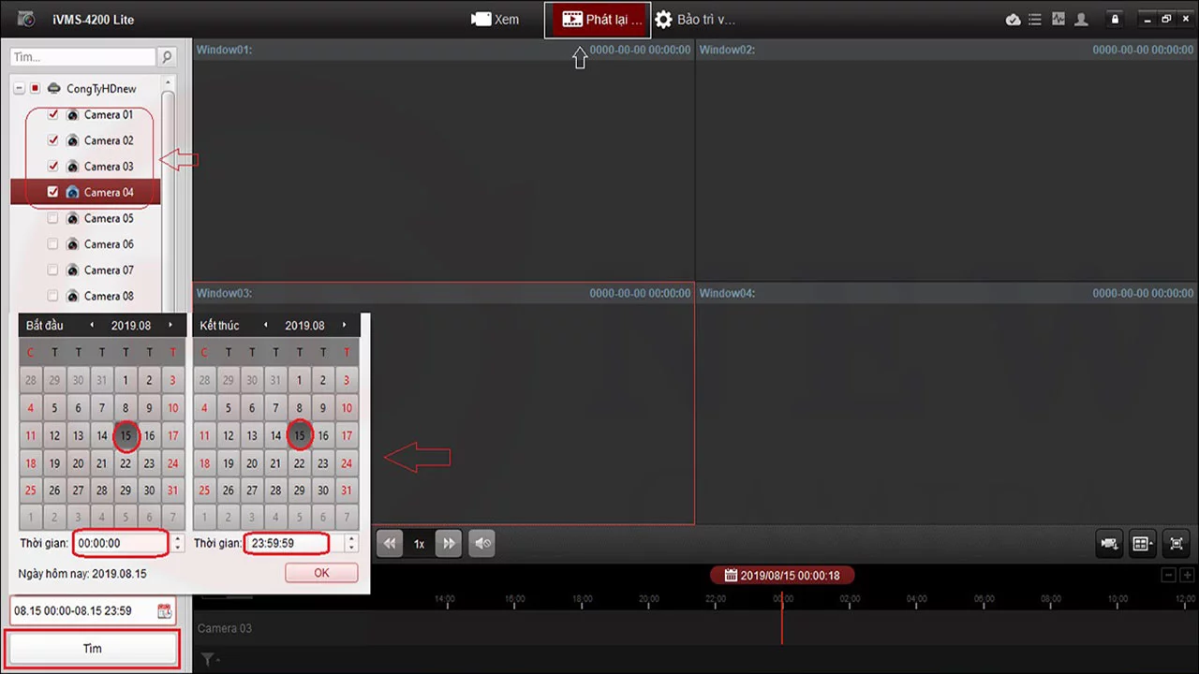This screenshot has height=674, width=1199.
Task: Open the Bảo trì maintenance tab
Action: (694, 20)
